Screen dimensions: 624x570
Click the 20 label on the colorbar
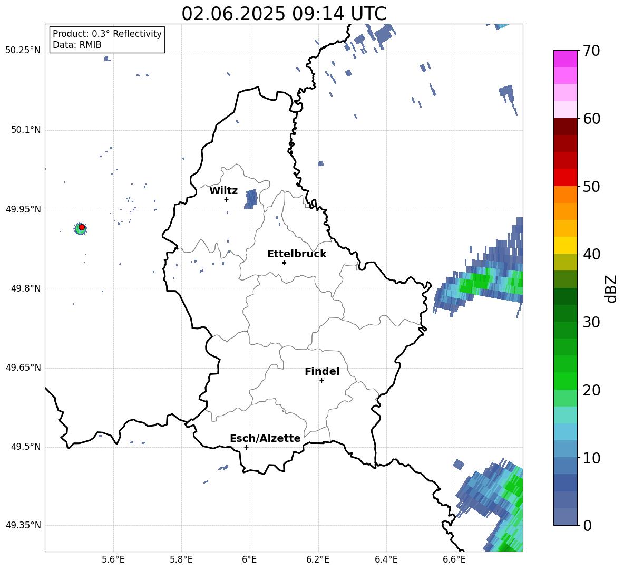[x=591, y=390]
